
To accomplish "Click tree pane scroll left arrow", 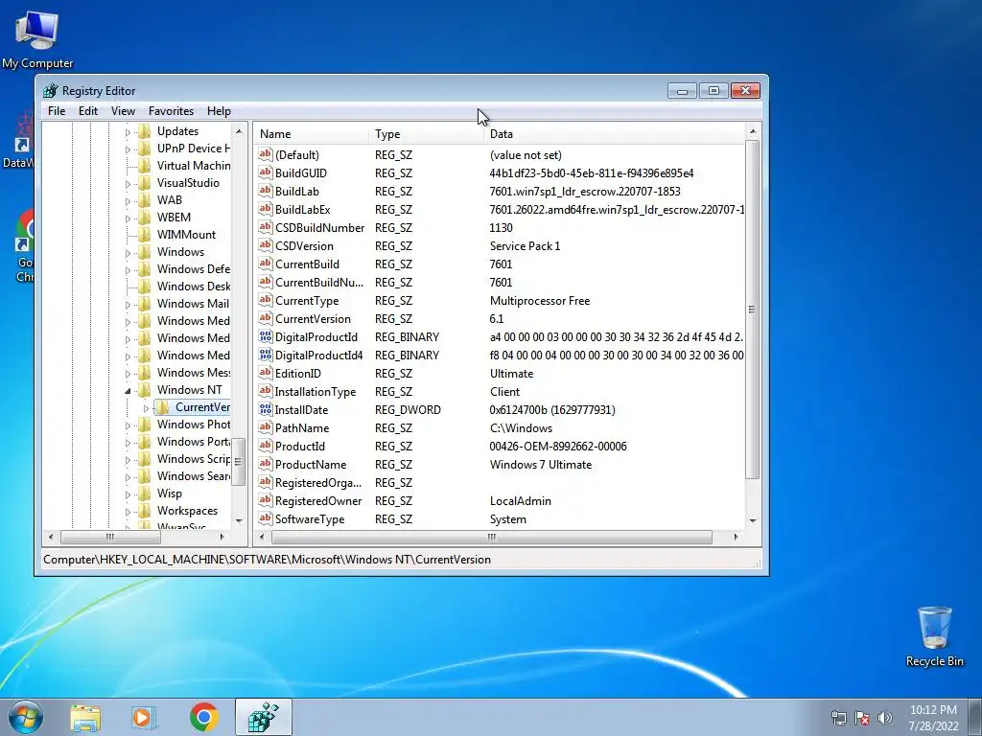I will [x=51, y=537].
